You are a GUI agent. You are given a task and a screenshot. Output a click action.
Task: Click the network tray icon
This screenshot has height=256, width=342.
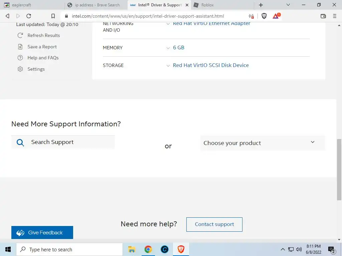click(291, 249)
